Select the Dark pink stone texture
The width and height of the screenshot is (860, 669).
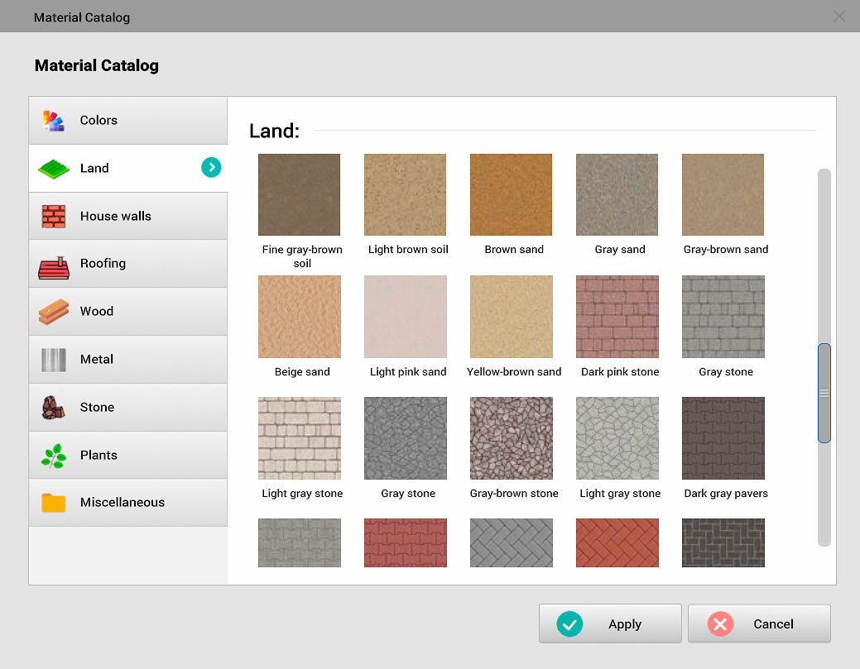click(617, 317)
